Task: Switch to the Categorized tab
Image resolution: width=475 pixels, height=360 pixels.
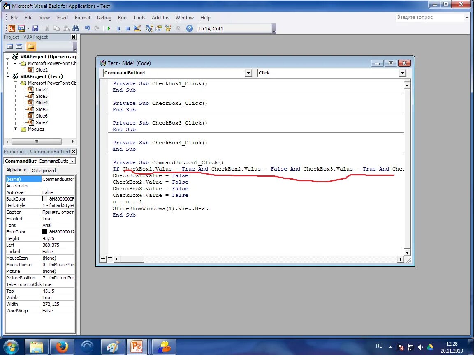Action: [x=44, y=171]
